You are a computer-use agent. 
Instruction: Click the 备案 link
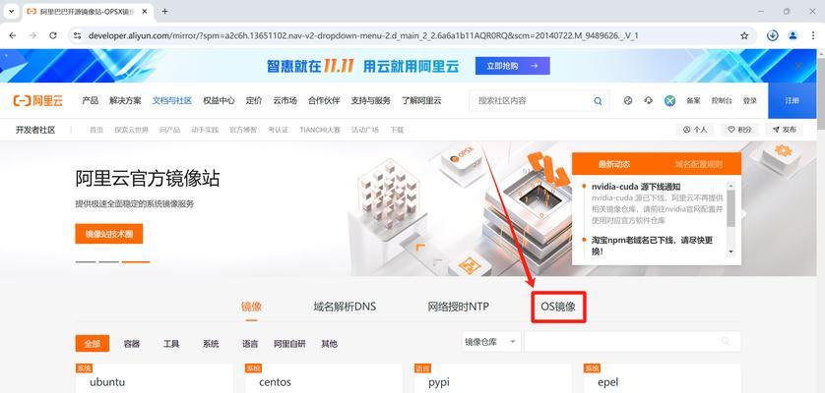[x=693, y=100]
